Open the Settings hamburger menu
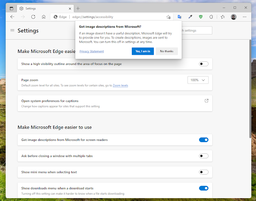The image size is (256, 201). coord(12,30)
